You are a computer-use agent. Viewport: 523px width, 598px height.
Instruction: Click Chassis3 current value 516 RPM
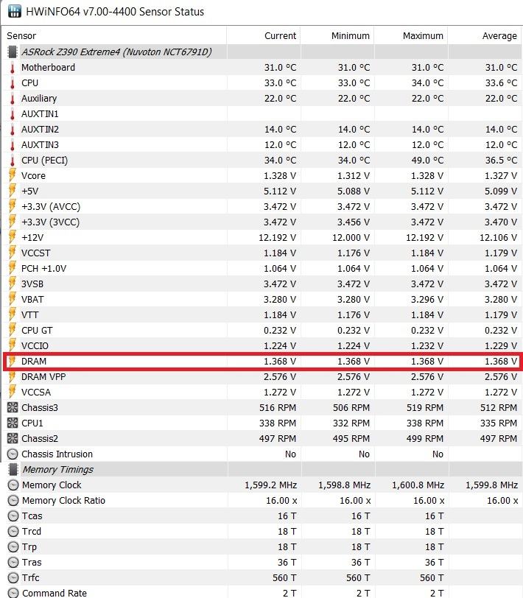[x=277, y=408]
